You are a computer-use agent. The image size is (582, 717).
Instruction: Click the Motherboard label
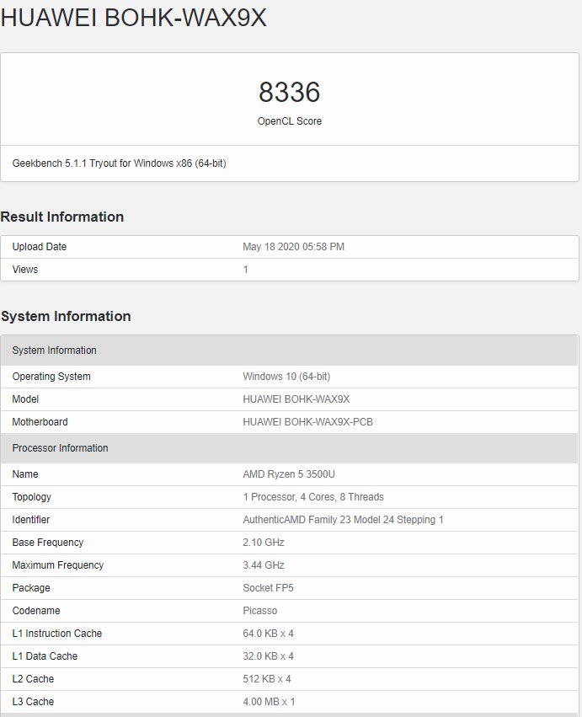pos(40,421)
